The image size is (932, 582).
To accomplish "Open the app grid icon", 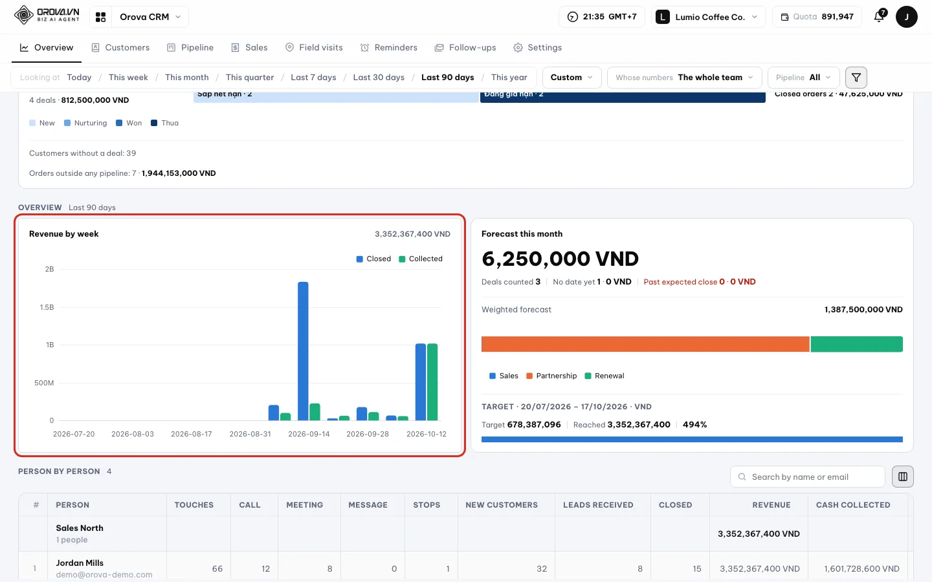I will pos(101,17).
